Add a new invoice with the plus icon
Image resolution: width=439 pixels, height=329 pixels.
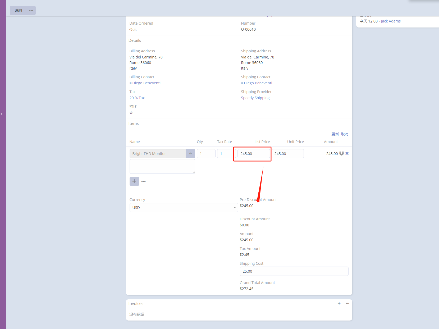[339, 303]
